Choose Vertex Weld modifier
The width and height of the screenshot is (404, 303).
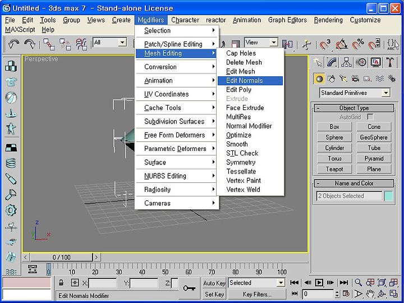point(250,190)
